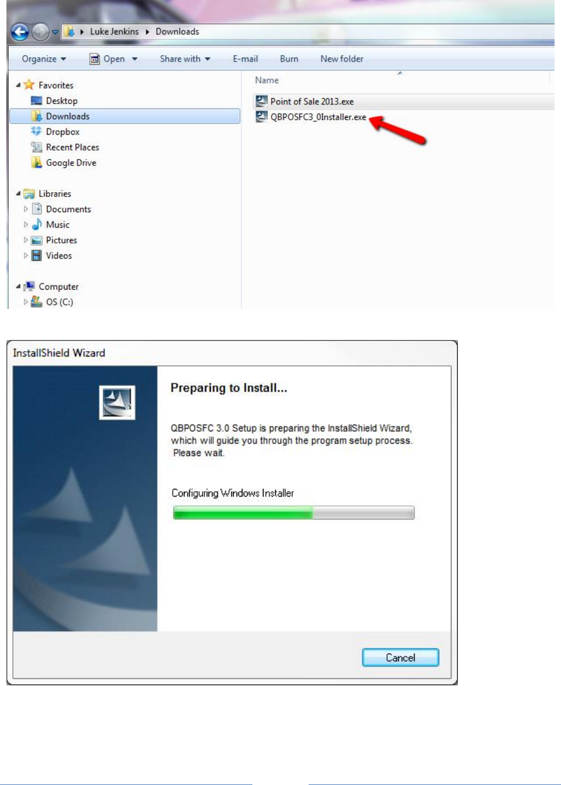Click the Burn toolbar command

click(289, 59)
